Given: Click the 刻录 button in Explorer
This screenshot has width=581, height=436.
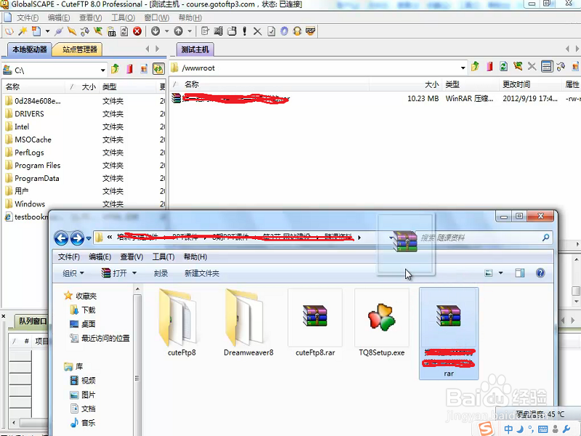Looking at the screenshot, I should coord(161,273).
